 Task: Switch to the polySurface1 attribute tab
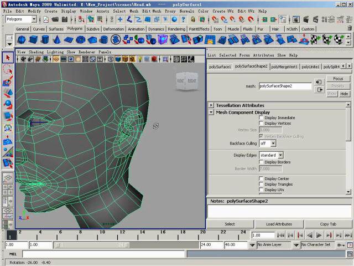[220, 66]
